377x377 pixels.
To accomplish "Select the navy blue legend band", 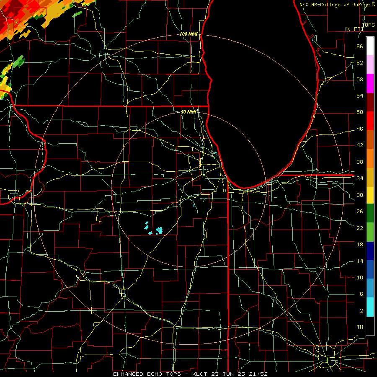I will (370, 251).
